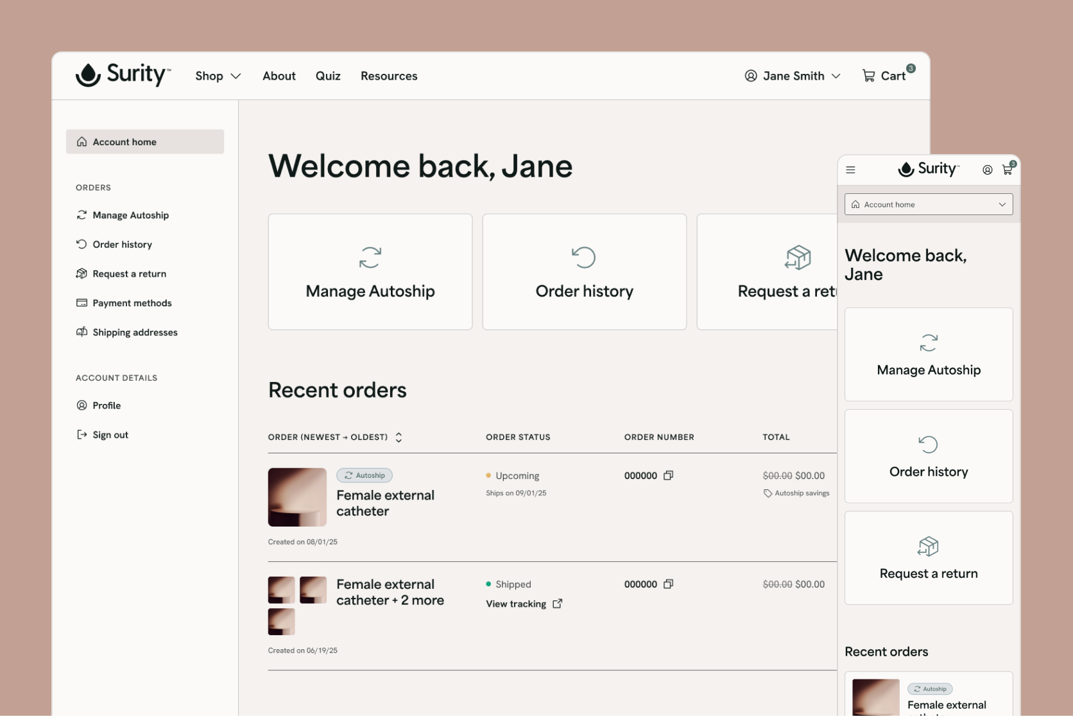This screenshot has width=1073, height=716.
Task: Select the Request a return box icon
Action: pos(82,274)
